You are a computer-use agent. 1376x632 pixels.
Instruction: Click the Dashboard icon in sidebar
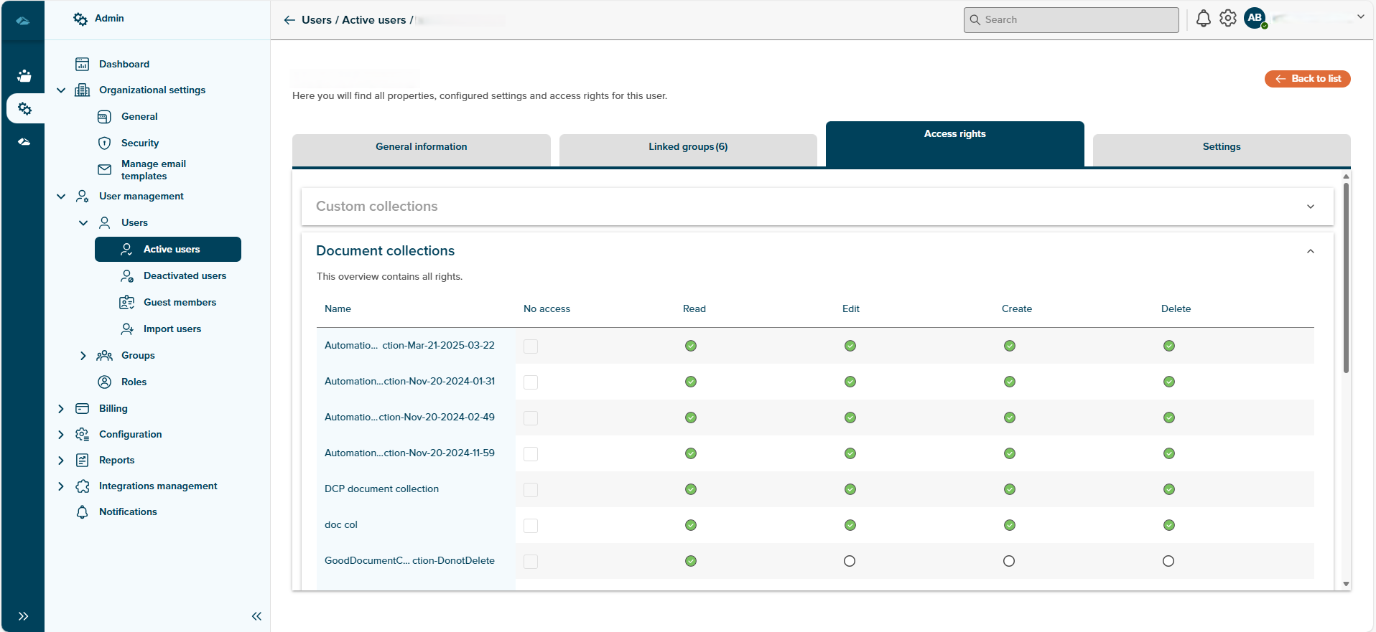coord(83,64)
